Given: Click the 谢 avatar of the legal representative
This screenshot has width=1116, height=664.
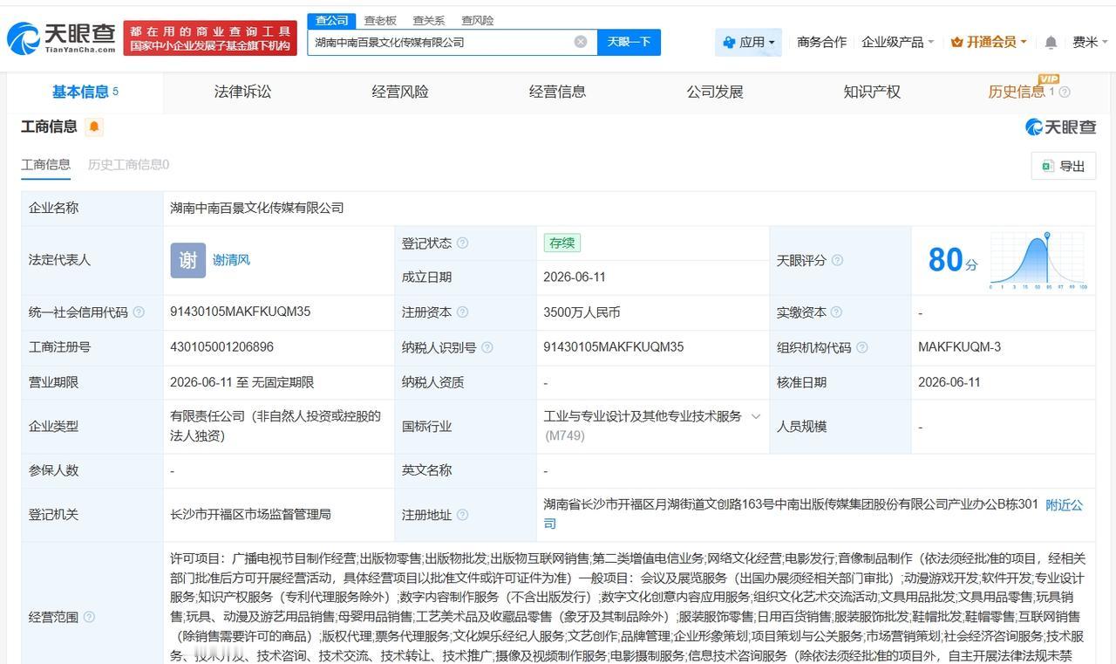Looking at the screenshot, I should click(187, 260).
